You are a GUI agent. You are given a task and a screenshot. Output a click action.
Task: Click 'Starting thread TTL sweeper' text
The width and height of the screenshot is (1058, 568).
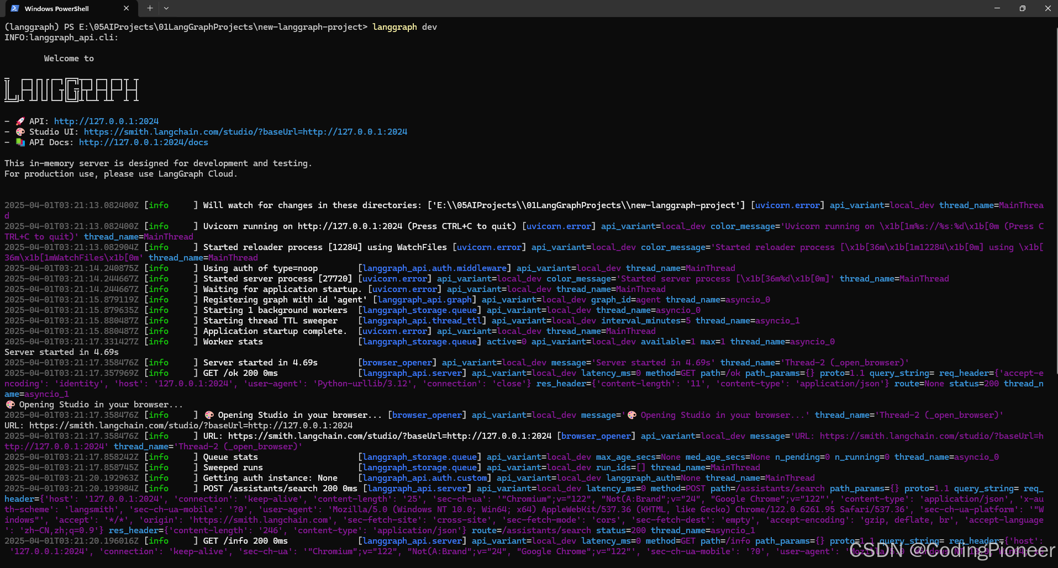270,321
